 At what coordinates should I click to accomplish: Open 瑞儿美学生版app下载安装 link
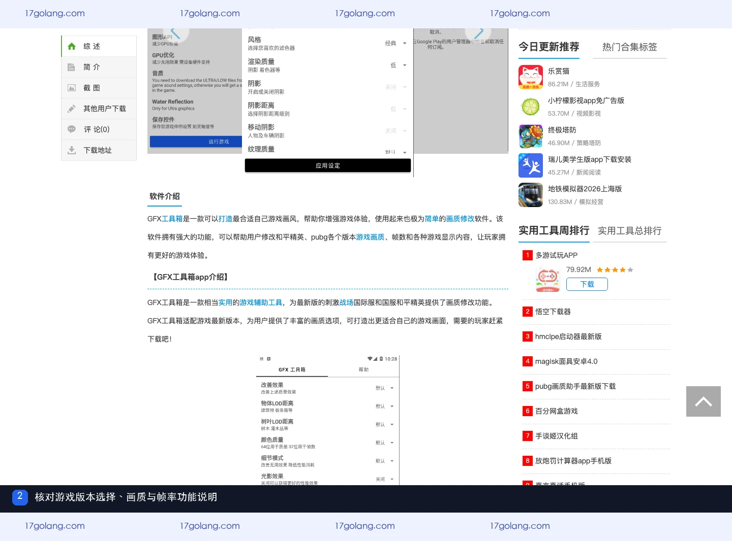590,159
